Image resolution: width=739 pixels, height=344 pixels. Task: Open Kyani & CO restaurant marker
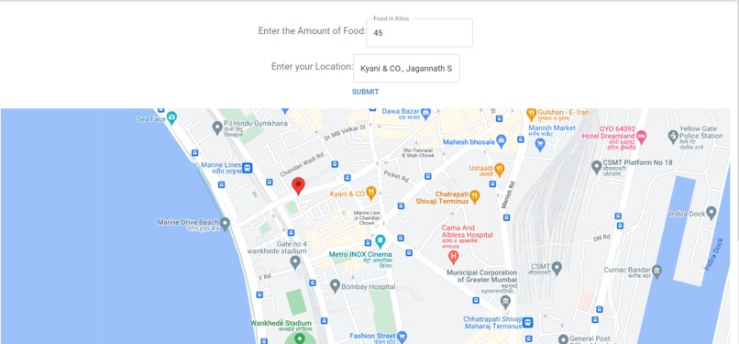click(371, 193)
